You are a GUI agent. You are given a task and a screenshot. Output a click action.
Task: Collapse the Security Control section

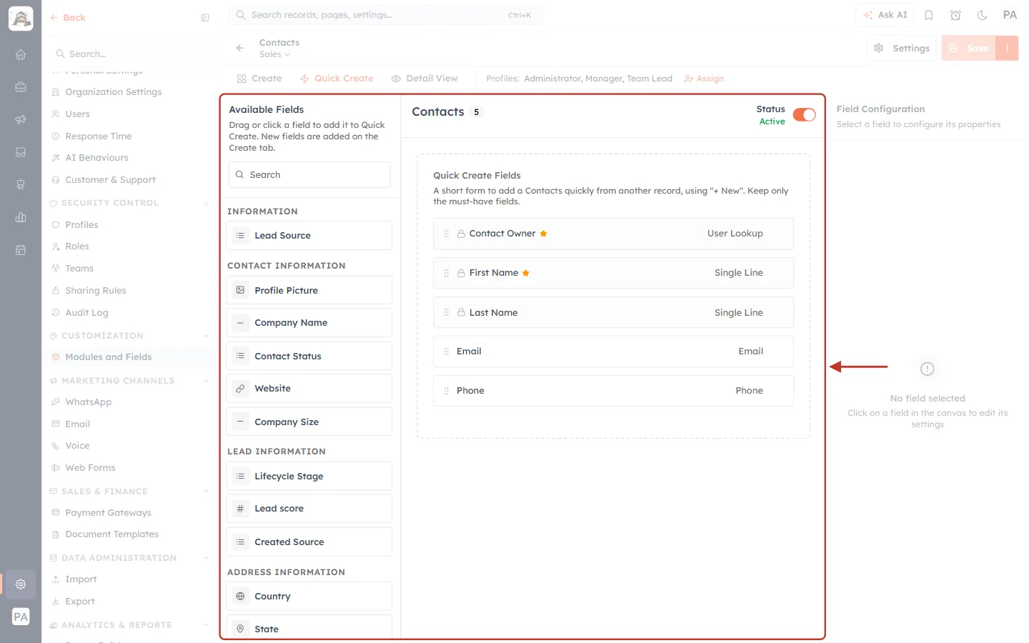point(207,203)
